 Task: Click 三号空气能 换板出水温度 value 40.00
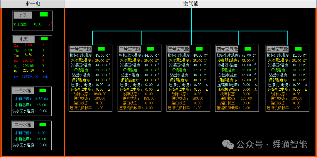click(x=198, y=55)
